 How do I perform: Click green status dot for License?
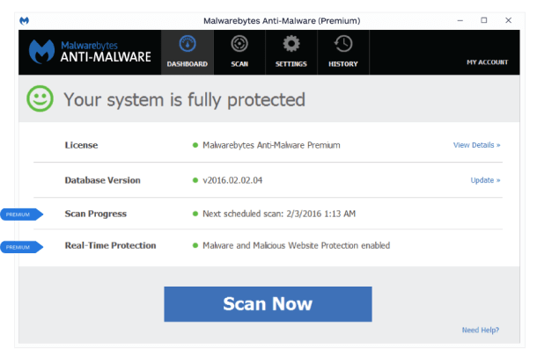pyautogui.click(x=195, y=145)
